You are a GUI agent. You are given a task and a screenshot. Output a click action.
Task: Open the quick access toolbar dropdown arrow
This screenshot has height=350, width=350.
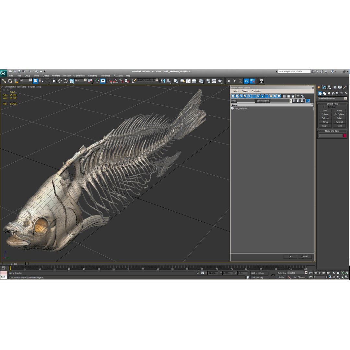(x=44, y=71)
